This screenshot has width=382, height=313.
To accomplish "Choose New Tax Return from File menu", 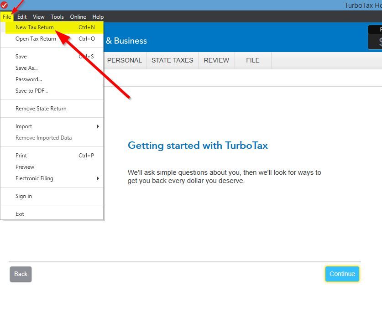I will pos(53,27).
